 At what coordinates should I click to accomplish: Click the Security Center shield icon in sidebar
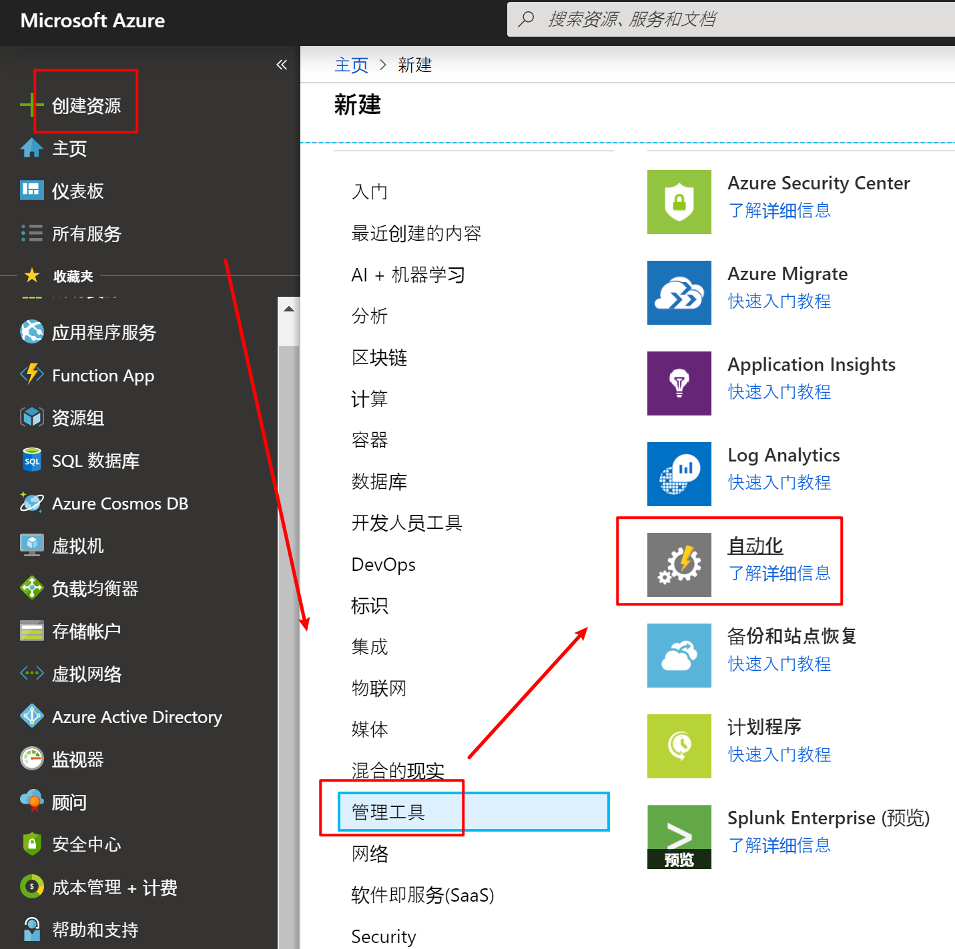(31, 844)
